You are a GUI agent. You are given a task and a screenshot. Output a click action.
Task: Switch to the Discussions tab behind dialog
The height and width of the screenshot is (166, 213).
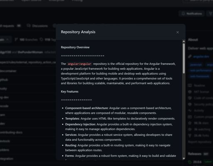point(37,26)
